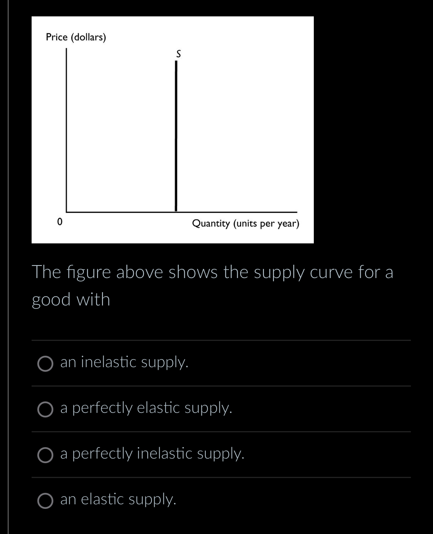The image size is (433, 534).
Task: Click the answer text "an elastic supply"
Action: click(x=117, y=500)
